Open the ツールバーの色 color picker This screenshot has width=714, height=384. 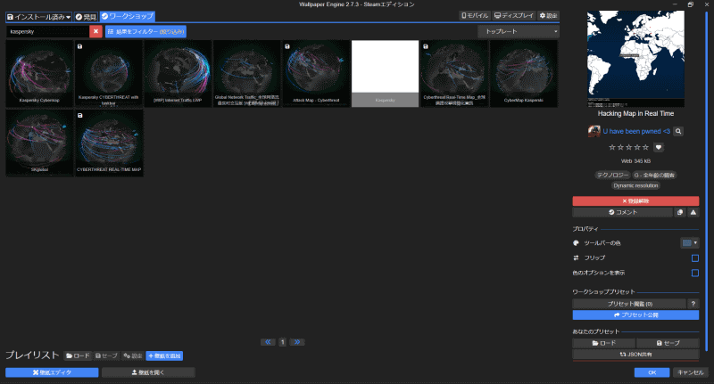point(689,243)
